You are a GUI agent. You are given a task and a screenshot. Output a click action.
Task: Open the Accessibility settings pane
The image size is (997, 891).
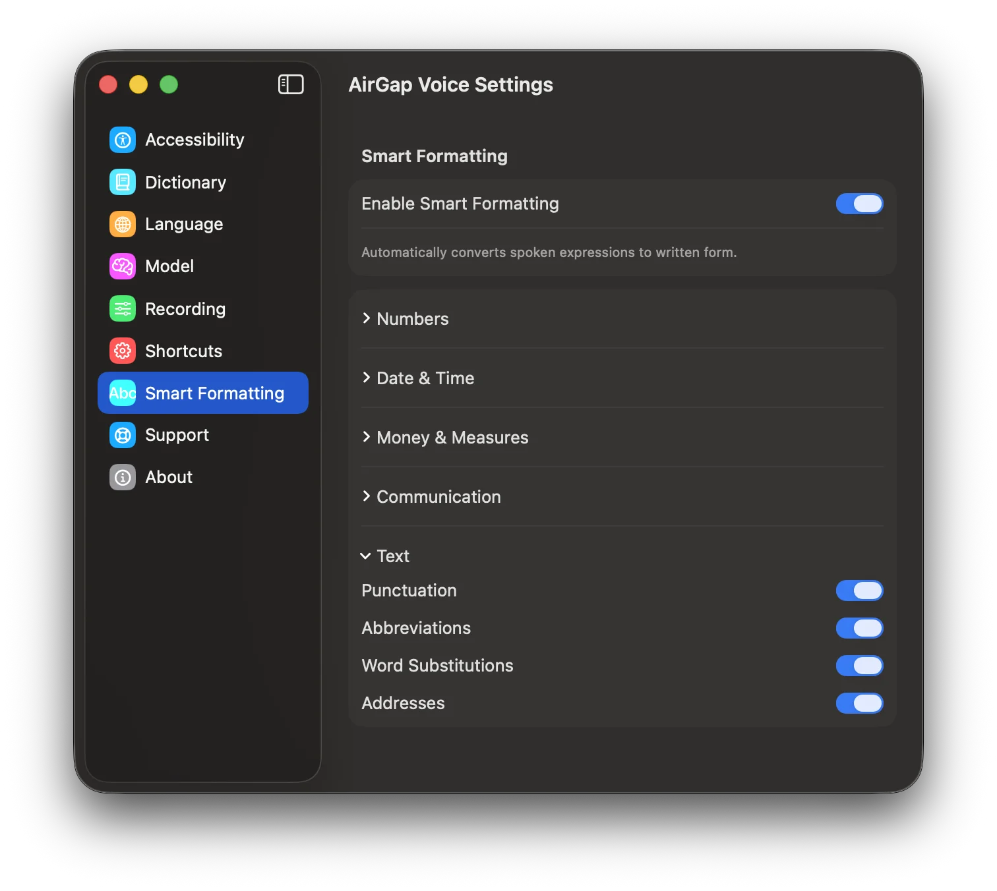203,140
